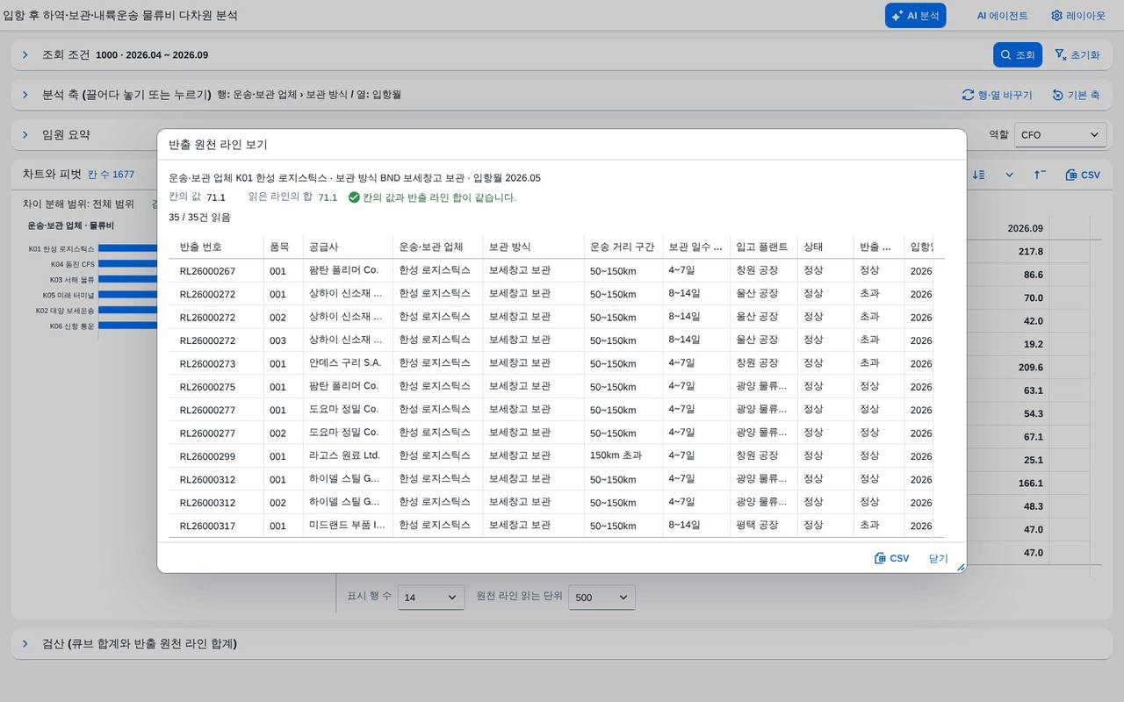Click the K01 한성 로지스틱스 chart bar
The image size is (1124, 702).
127,248
